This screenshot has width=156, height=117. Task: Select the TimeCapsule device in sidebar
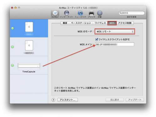tap(29, 65)
